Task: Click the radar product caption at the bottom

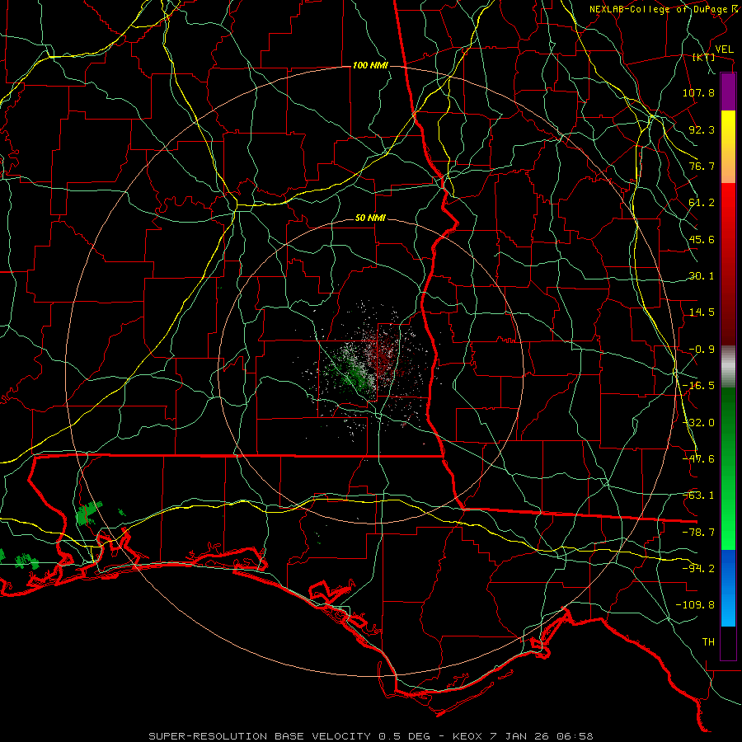Action: [371, 736]
